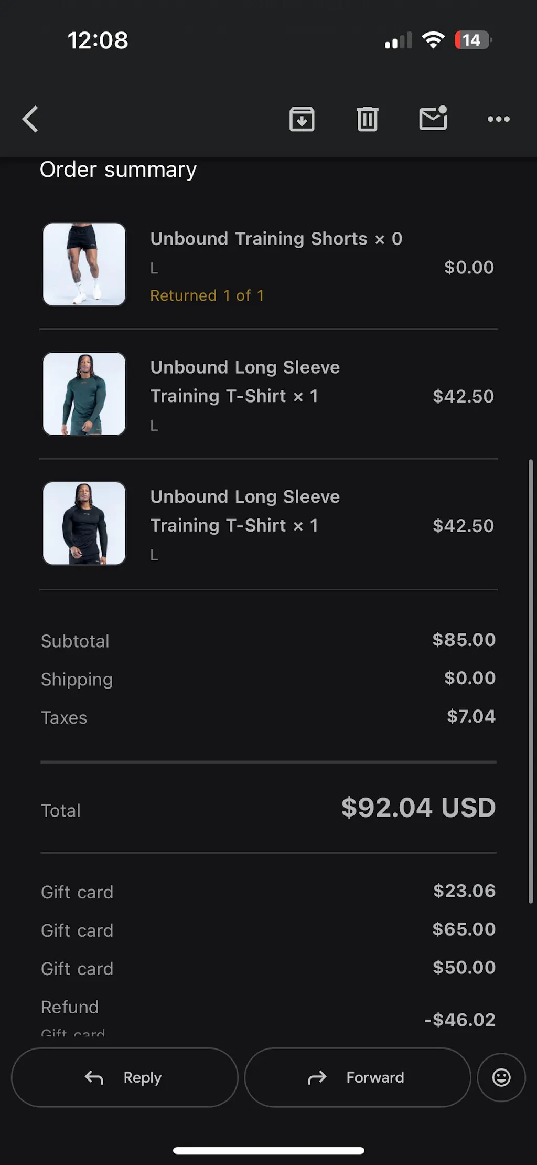Click the Reply button label
The width and height of the screenshot is (537, 1165).
[143, 1078]
